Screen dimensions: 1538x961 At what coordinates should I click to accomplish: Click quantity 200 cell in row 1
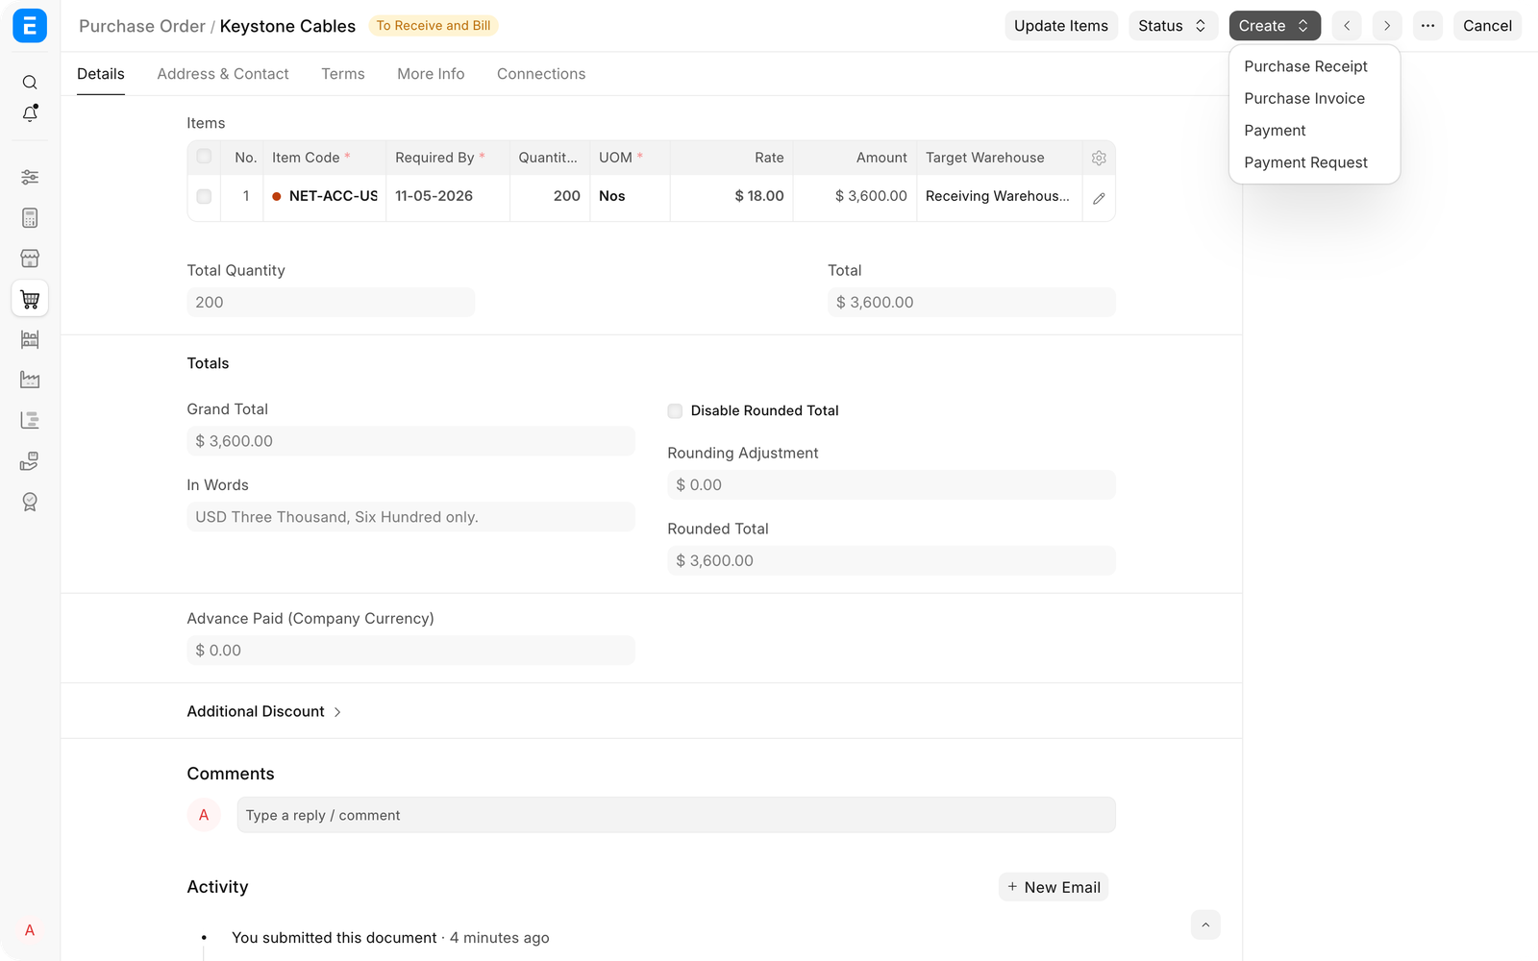pos(550,196)
